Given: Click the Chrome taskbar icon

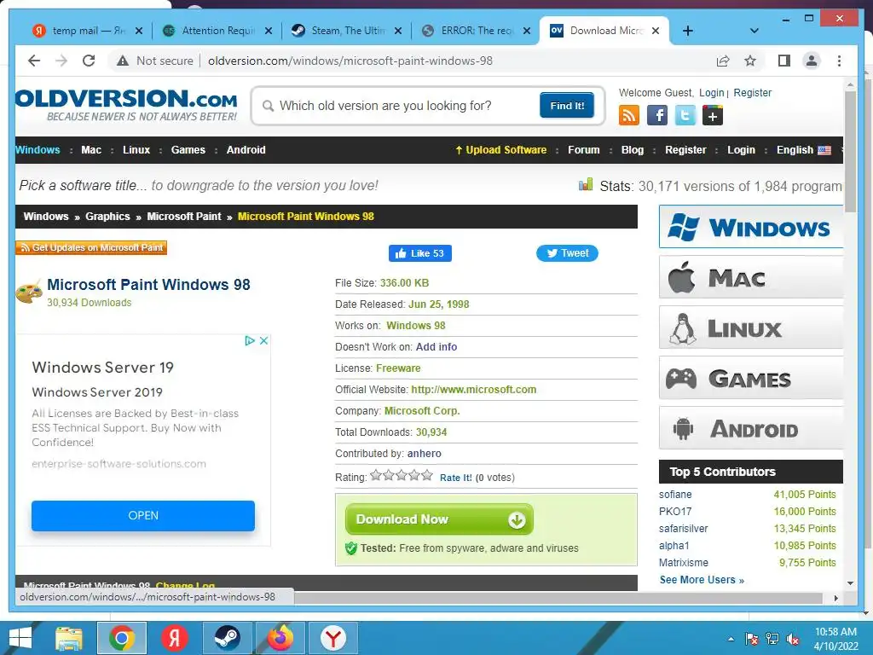Looking at the screenshot, I should [122, 638].
